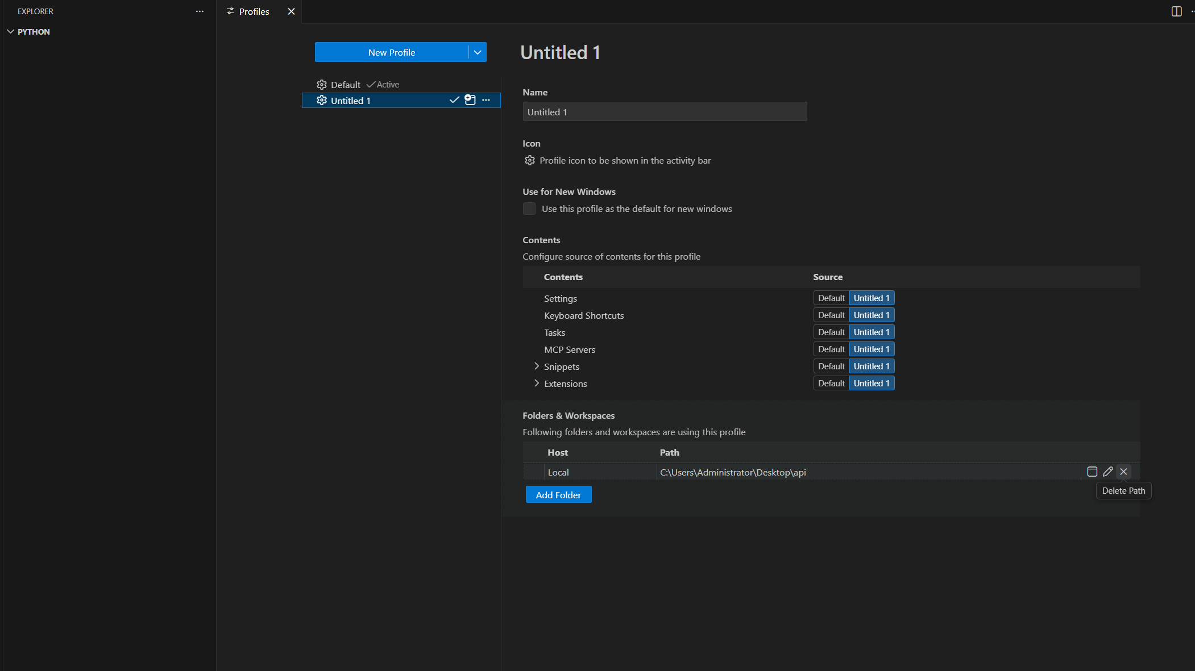
Task: Click the profile gear icon picker
Action: [x=530, y=160]
